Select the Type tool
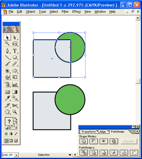 tap(15, 51)
